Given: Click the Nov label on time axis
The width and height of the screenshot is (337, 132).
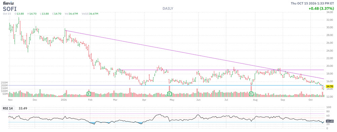Looking at the screenshot, I should [11, 100].
